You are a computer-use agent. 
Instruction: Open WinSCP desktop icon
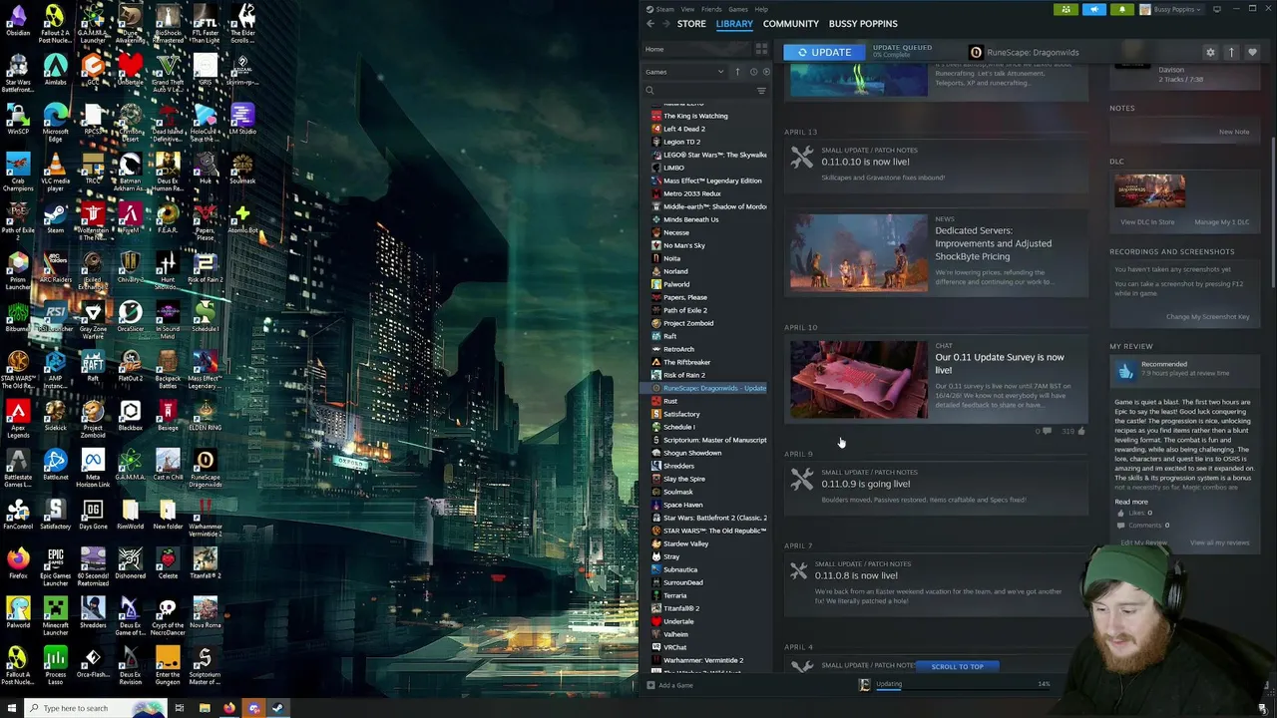[18, 119]
